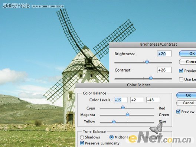
Task: Select the Shadows tone balance option
Action: [x=82, y=137]
